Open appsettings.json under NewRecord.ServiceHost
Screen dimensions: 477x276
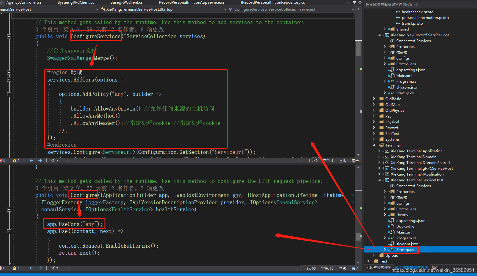coord(411,70)
